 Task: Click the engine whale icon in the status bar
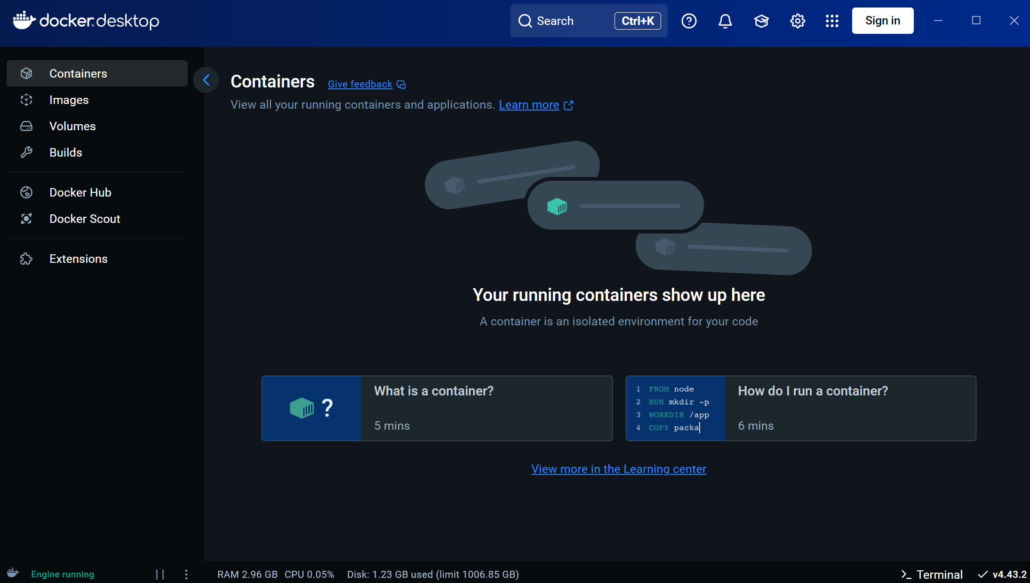(x=13, y=574)
